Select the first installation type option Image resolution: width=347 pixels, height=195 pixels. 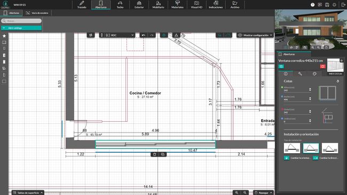[x=291, y=148]
